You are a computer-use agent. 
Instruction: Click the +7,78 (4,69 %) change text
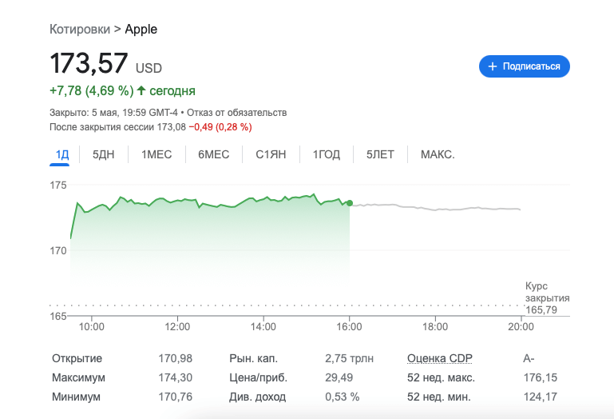(92, 90)
